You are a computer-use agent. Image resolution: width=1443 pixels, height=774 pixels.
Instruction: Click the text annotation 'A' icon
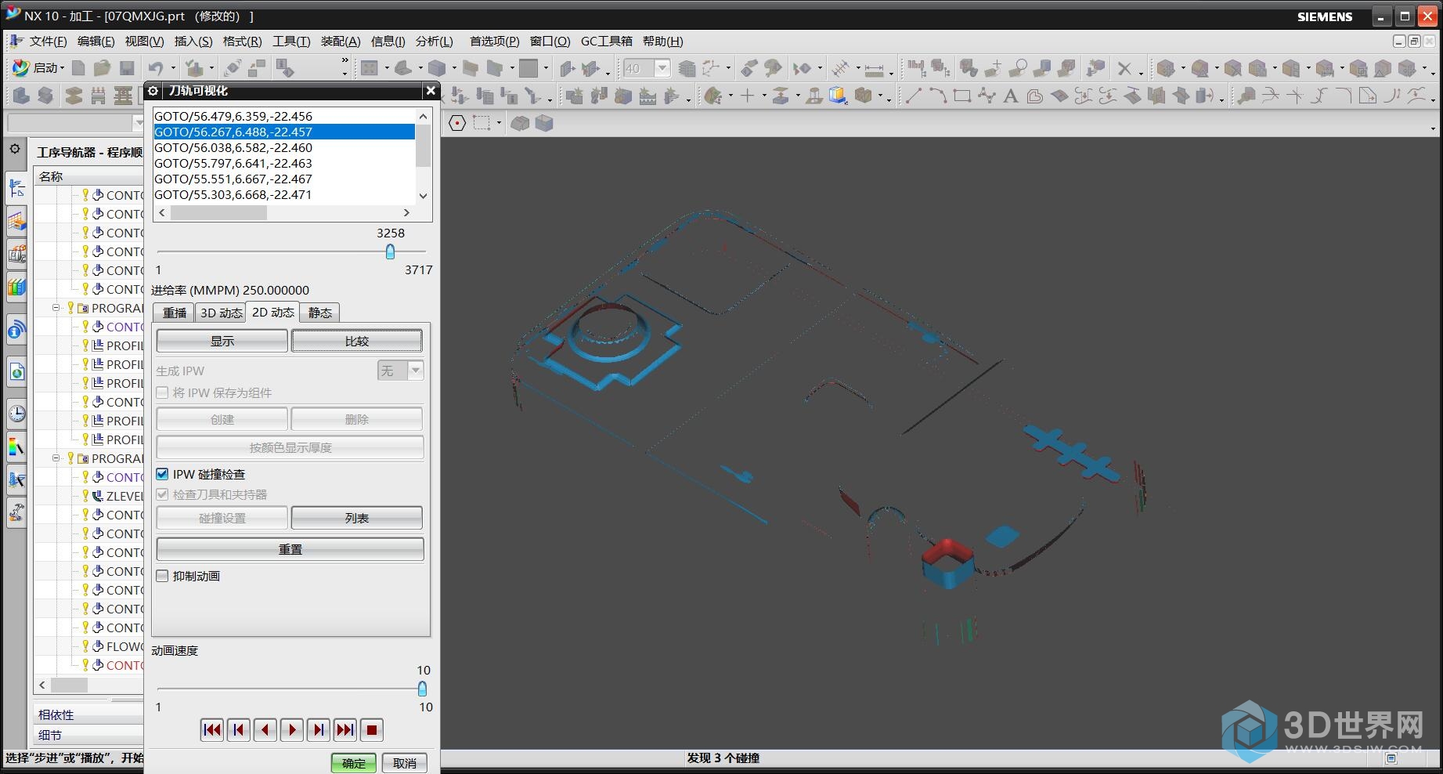point(1011,96)
